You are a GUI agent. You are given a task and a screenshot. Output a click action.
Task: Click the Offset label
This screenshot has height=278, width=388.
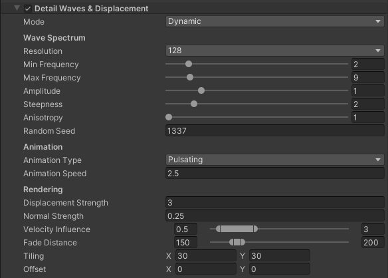point(35,269)
